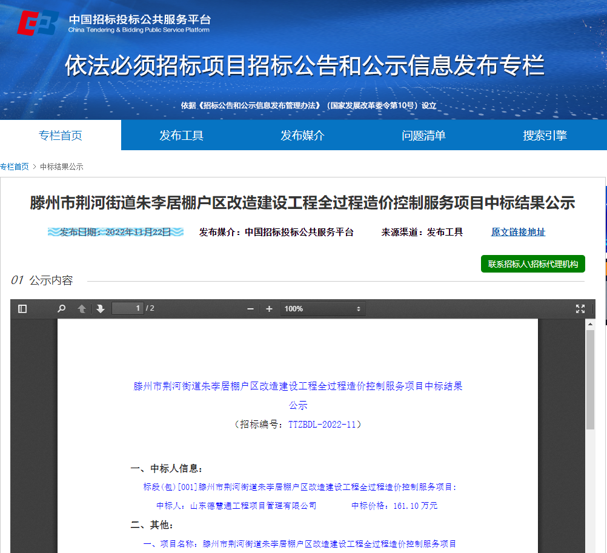Open the zoom level dropdown showing 100%
The image size is (607, 553).
click(x=323, y=309)
